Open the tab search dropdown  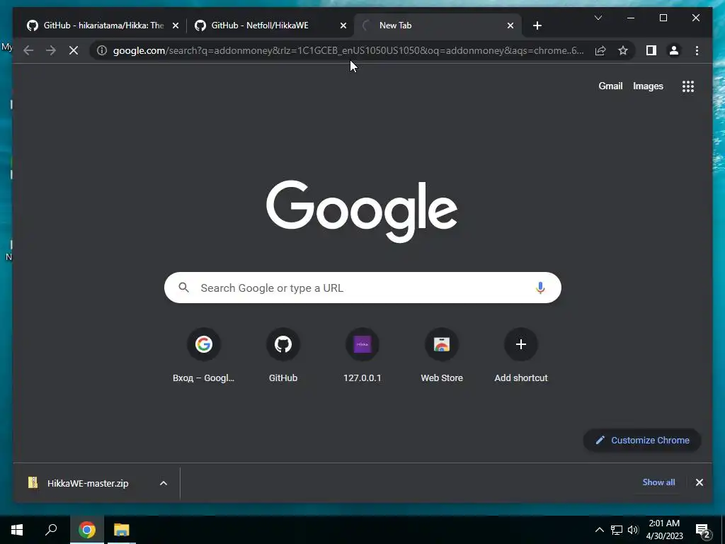[598, 18]
